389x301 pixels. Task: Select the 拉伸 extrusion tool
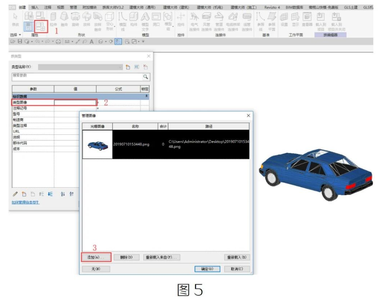click(53, 20)
